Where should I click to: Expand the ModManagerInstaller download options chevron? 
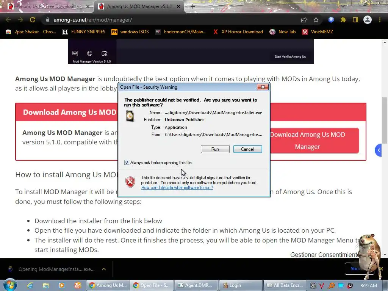(104, 269)
